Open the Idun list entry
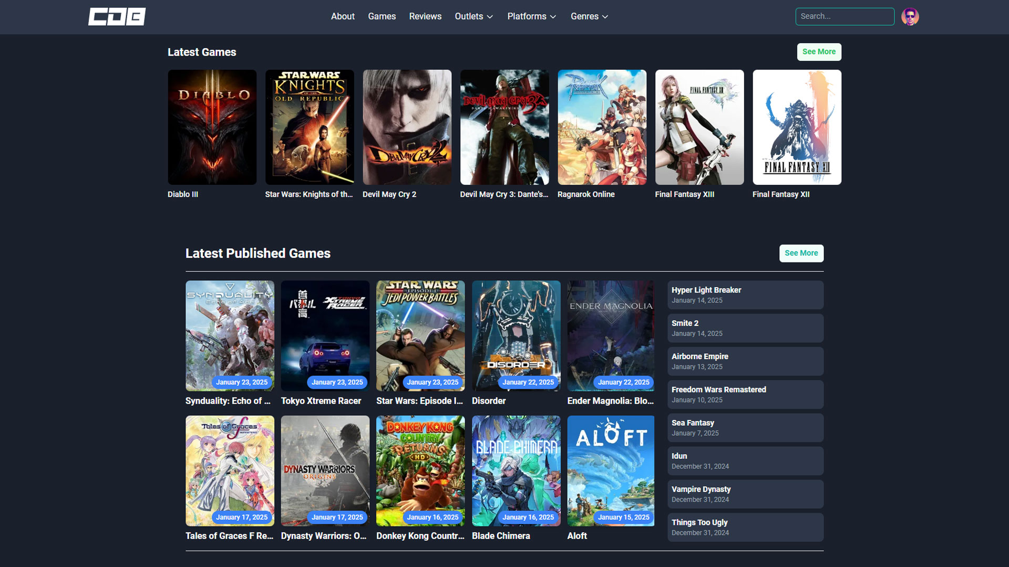Image resolution: width=1009 pixels, height=567 pixels. [x=745, y=461]
